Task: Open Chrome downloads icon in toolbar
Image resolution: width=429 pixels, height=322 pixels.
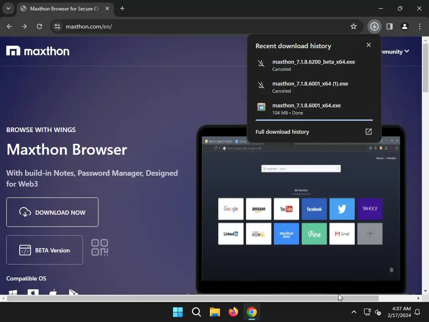Action: tap(374, 26)
